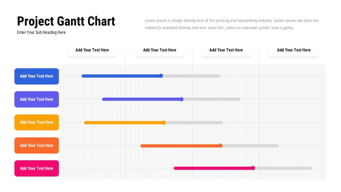Click the purple row label button

coord(37,99)
